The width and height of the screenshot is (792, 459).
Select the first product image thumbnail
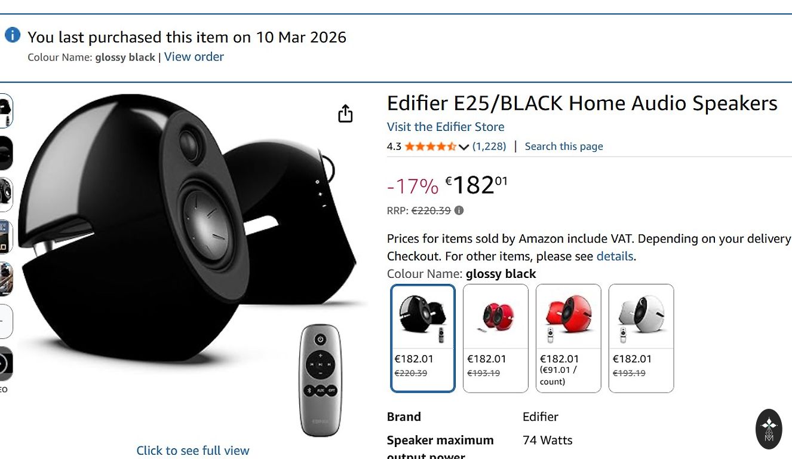(x=5, y=111)
